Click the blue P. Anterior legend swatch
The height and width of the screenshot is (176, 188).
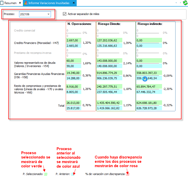point(73,174)
